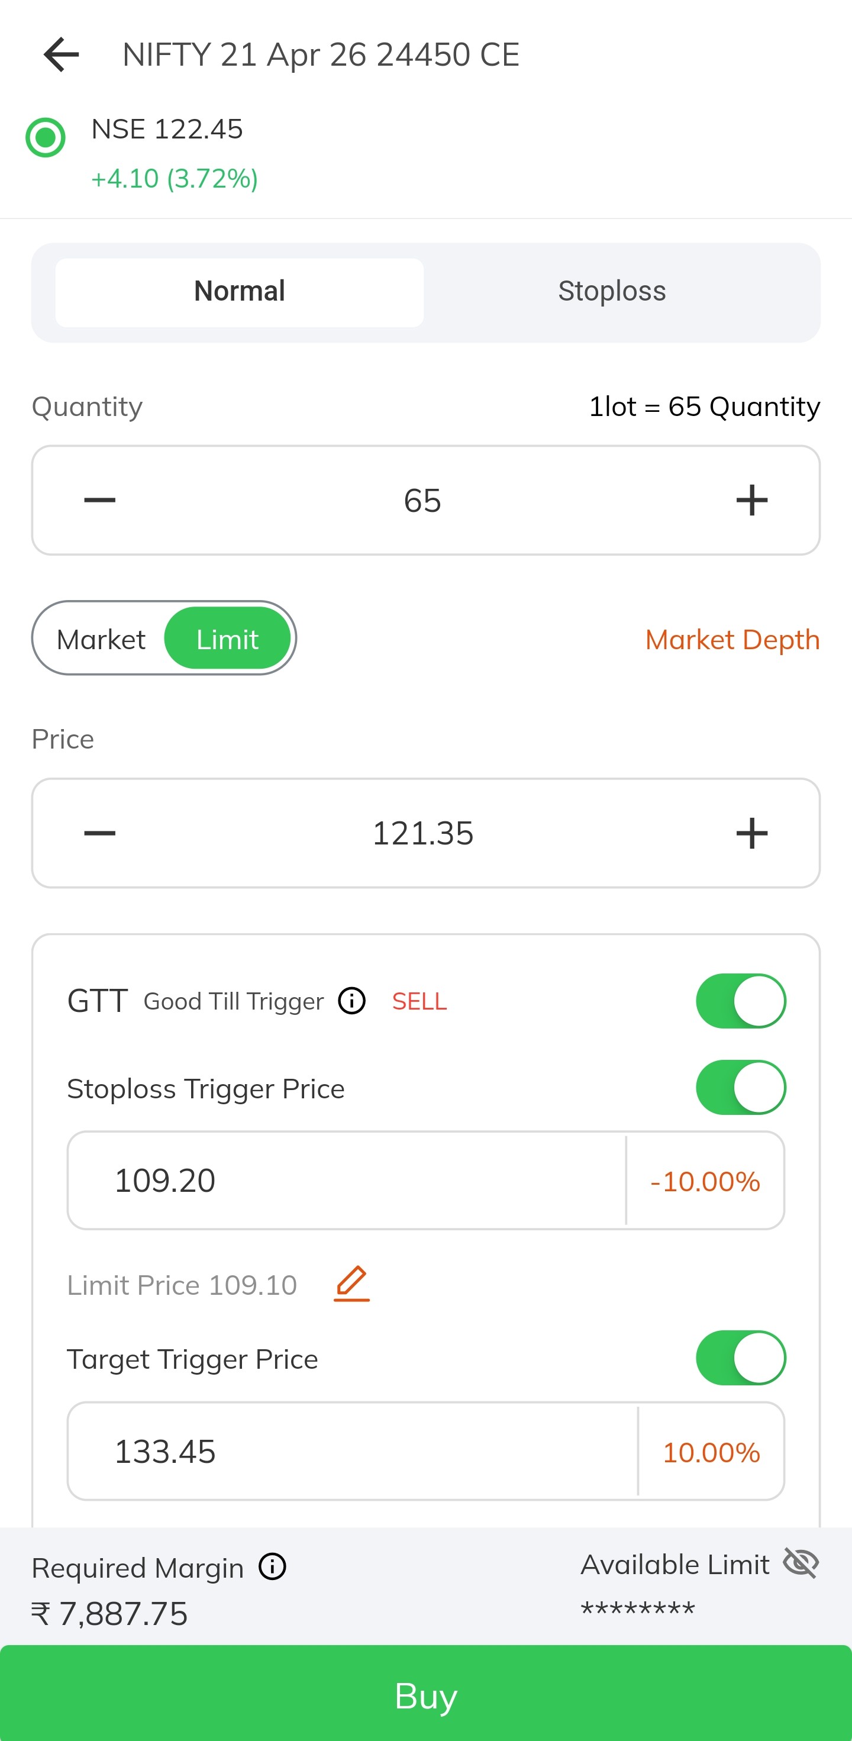
Task: Switch to the Stoploss order tab
Action: [x=611, y=292]
